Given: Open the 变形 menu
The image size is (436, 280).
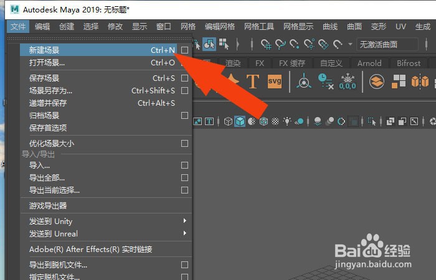Looking at the screenshot, I should (379, 27).
